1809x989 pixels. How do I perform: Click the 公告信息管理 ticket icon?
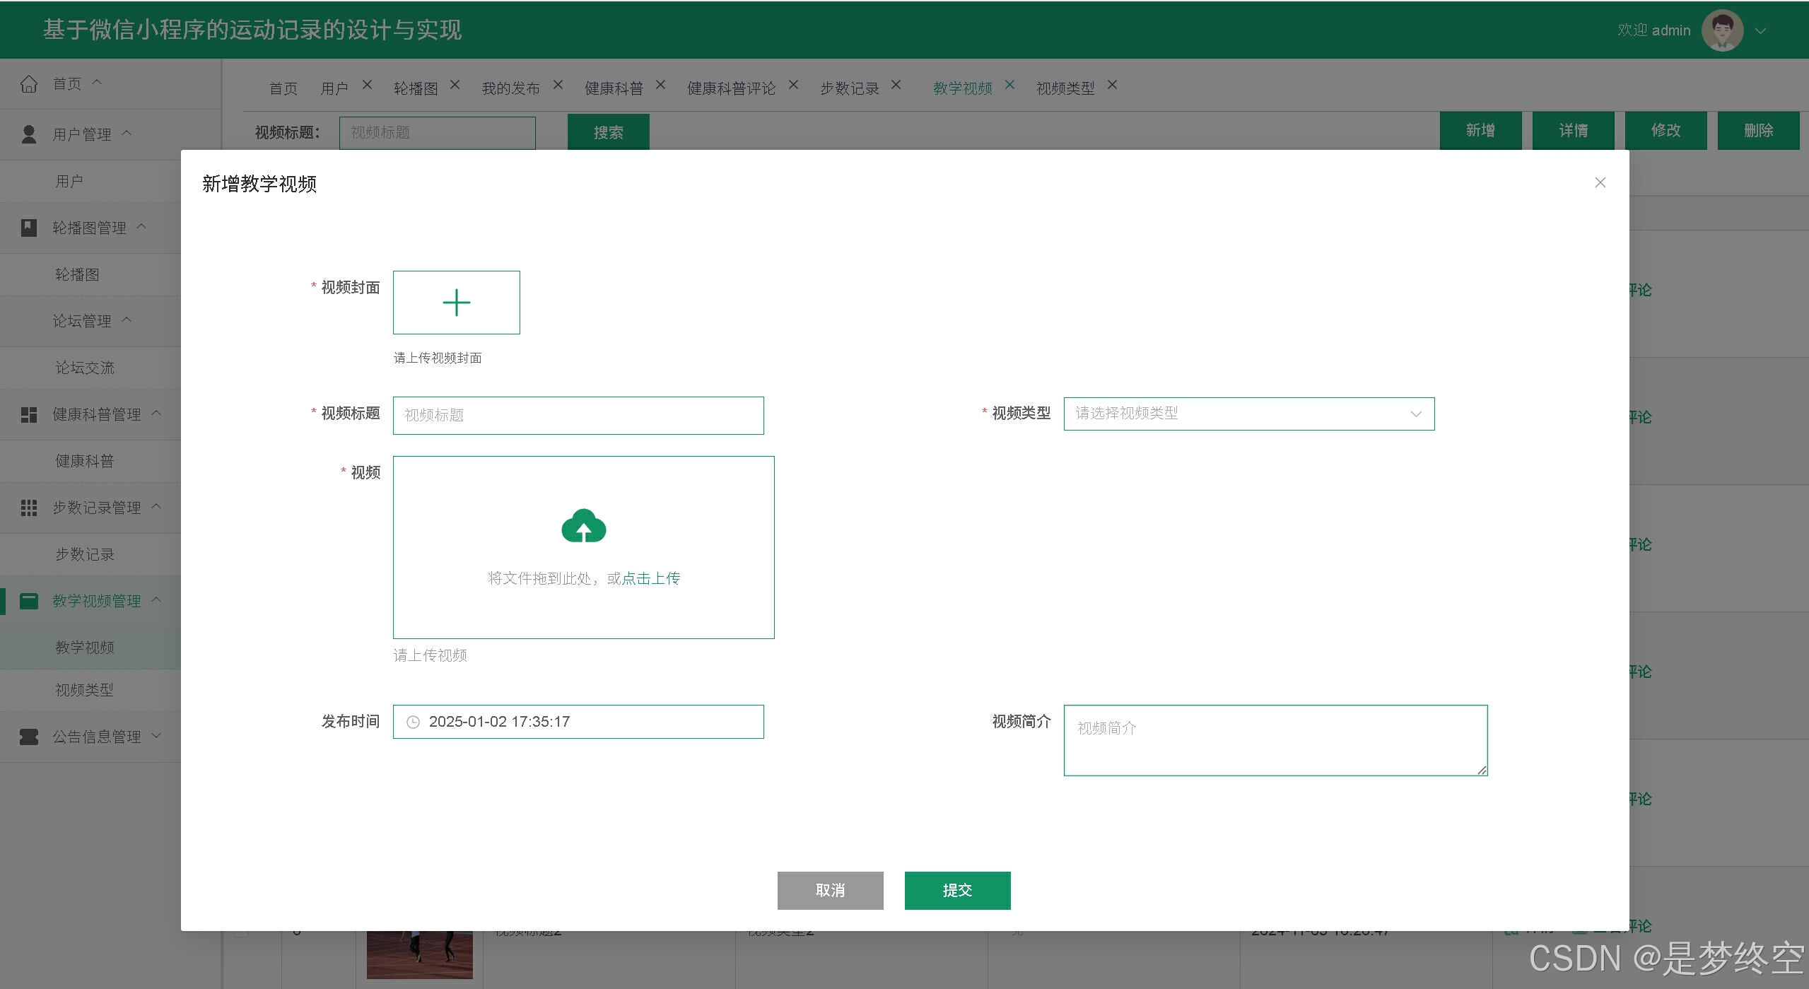point(29,737)
